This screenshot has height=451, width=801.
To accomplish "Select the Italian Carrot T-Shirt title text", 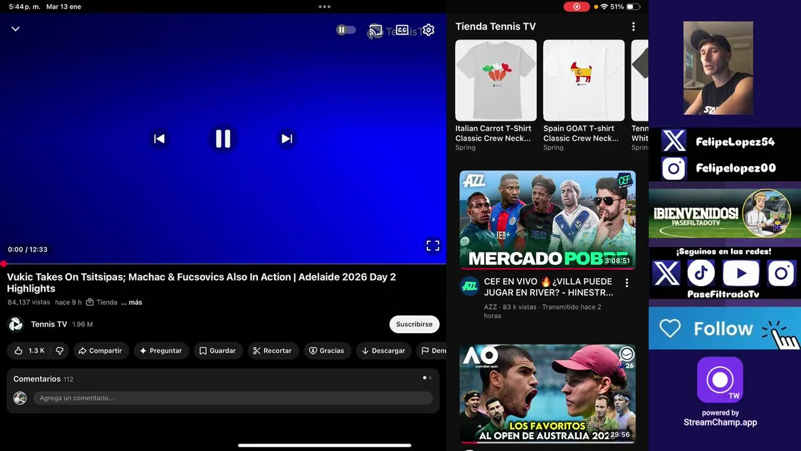I will pyautogui.click(x=493, y=133).
